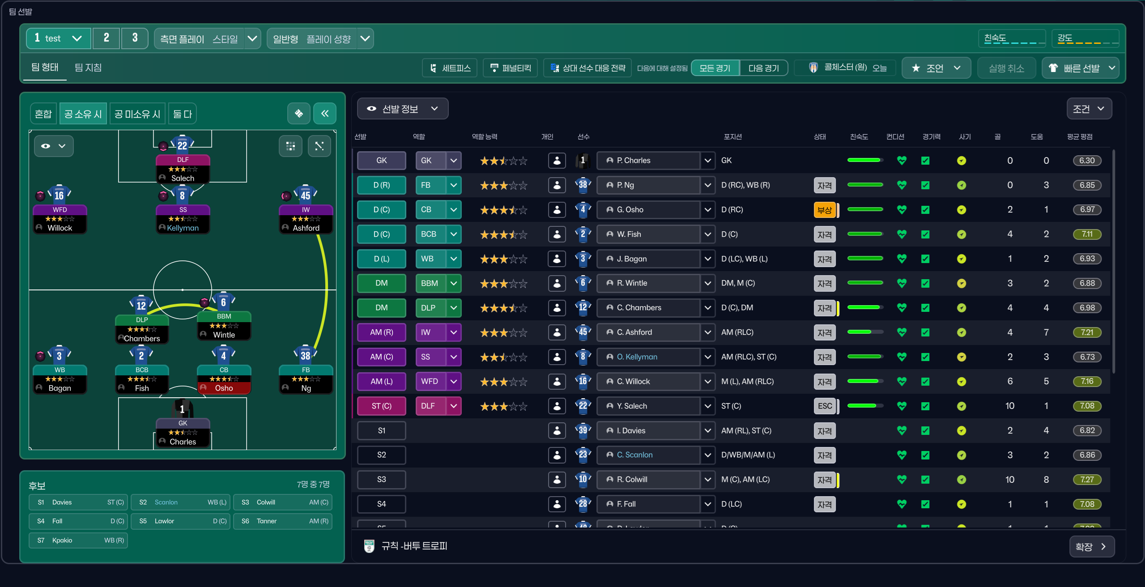The height and width of the screenshot is (587, 1145).
Task: Open the eye visibility dropdown on pitch
Action: [x=54, y=146]
